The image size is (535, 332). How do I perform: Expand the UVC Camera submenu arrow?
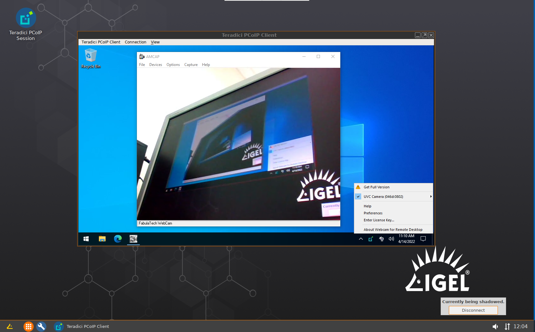point(431,197)
